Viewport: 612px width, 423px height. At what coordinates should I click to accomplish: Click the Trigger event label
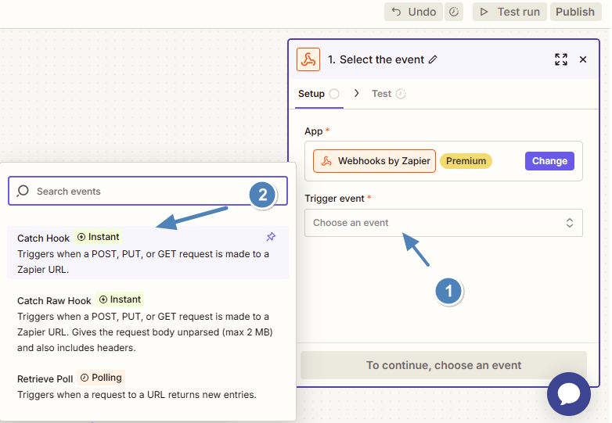tap(334, 199)
